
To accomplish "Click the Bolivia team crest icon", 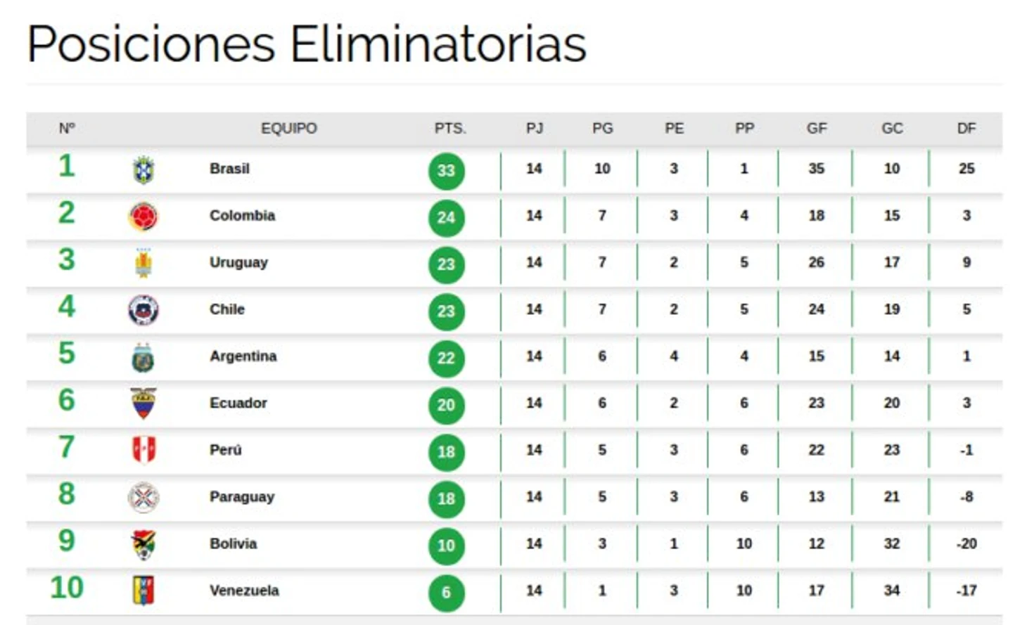I will (x=143, y=544).
